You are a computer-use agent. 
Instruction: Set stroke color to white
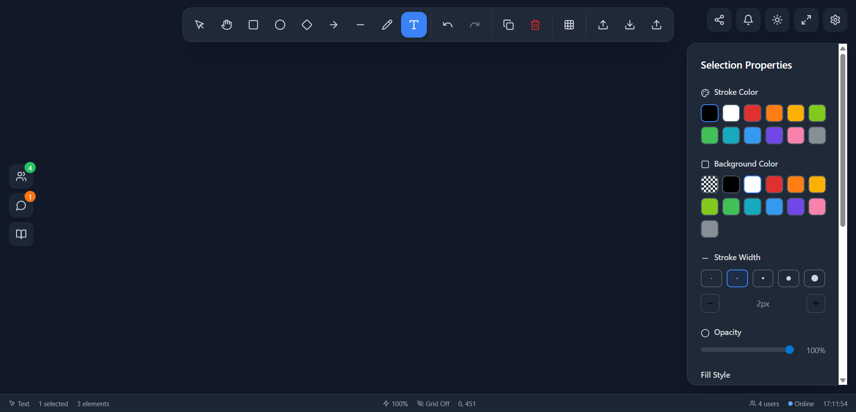(x=731, y=113)
